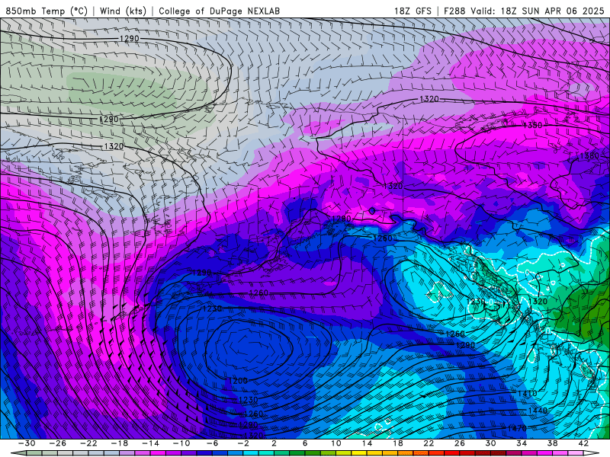Screen dimensions: 610x457
Task: Click the 1440 contour label
Action: click(538, 411)
